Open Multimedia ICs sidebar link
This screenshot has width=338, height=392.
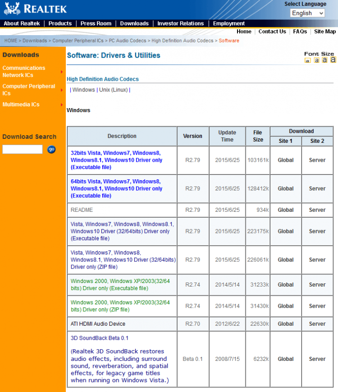[x=21, y=105]
